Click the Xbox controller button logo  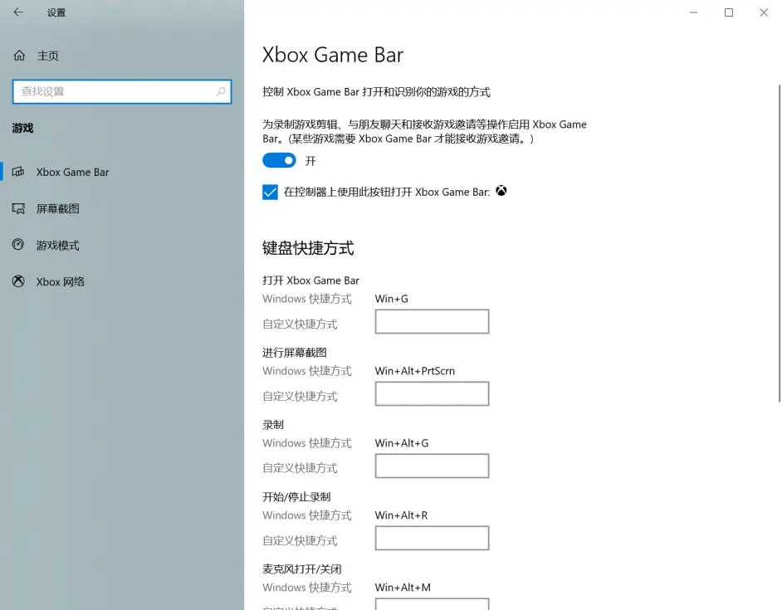tap(501, 191)
